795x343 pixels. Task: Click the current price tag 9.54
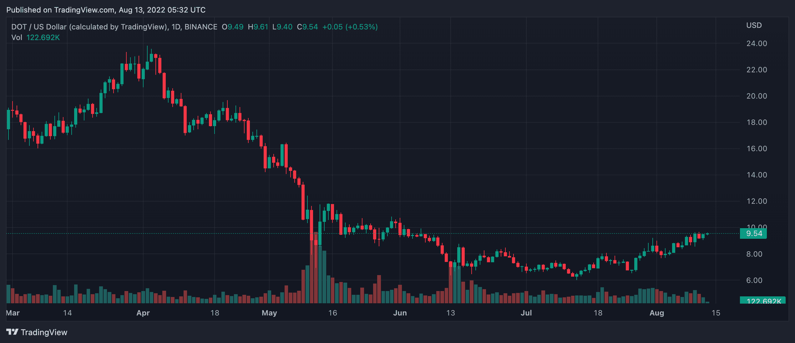pos(753,233)
